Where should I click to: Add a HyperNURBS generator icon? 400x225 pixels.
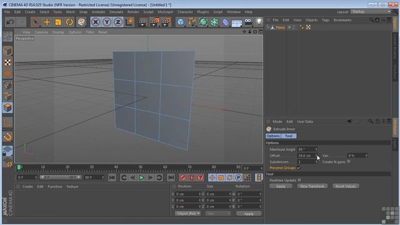[x=203, y=22]
